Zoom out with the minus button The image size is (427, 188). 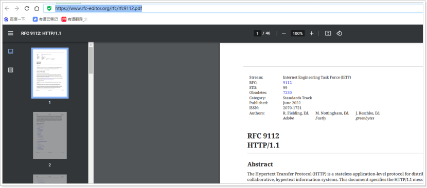284,33
